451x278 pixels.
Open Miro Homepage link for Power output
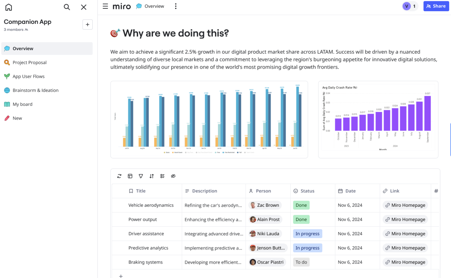(405, 219)
